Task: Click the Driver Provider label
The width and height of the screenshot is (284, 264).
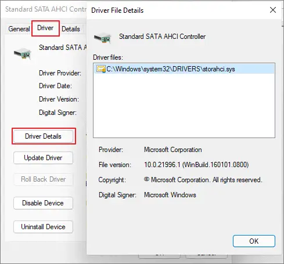Action: 60,73
